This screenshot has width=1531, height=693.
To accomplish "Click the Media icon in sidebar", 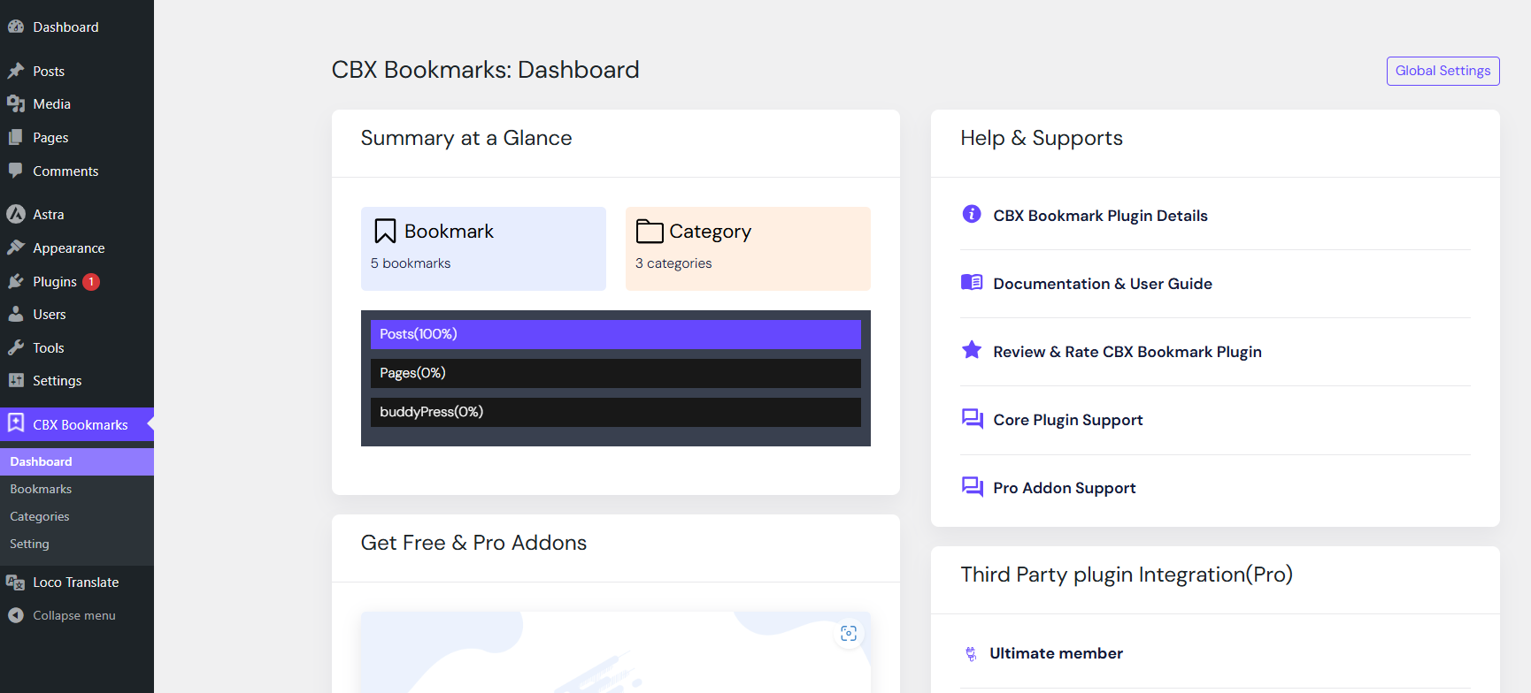I will pos(16,103).
